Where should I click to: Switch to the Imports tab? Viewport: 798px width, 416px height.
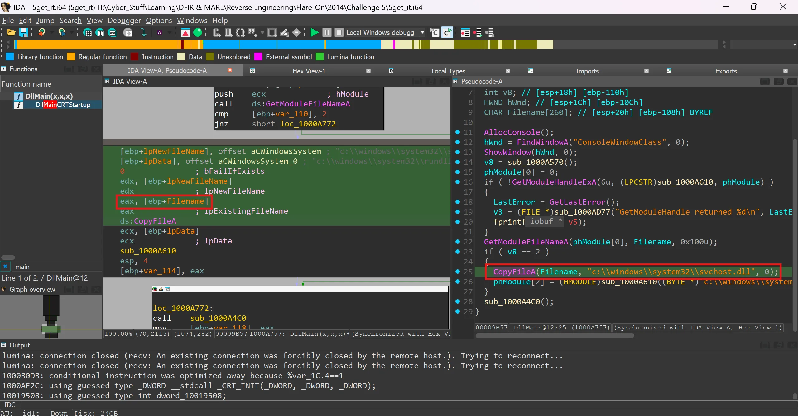click(587, 71)
